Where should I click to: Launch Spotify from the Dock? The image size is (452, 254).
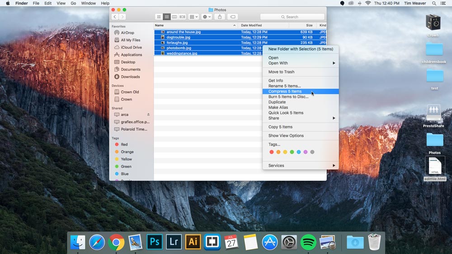(x=308, y=242)
